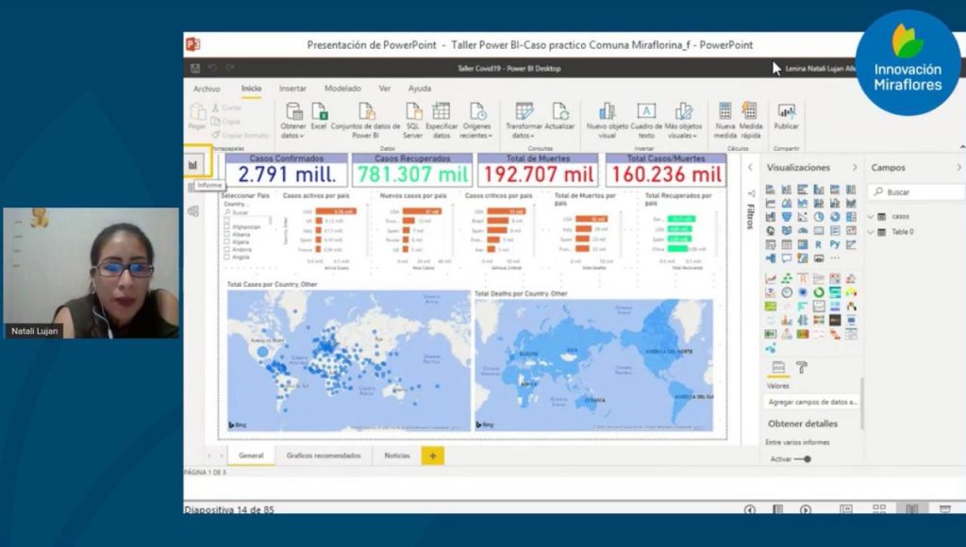Switch to Graficos recomendados page tab
The height and width of the screenshot is (547, 966).
coord(324,456)
